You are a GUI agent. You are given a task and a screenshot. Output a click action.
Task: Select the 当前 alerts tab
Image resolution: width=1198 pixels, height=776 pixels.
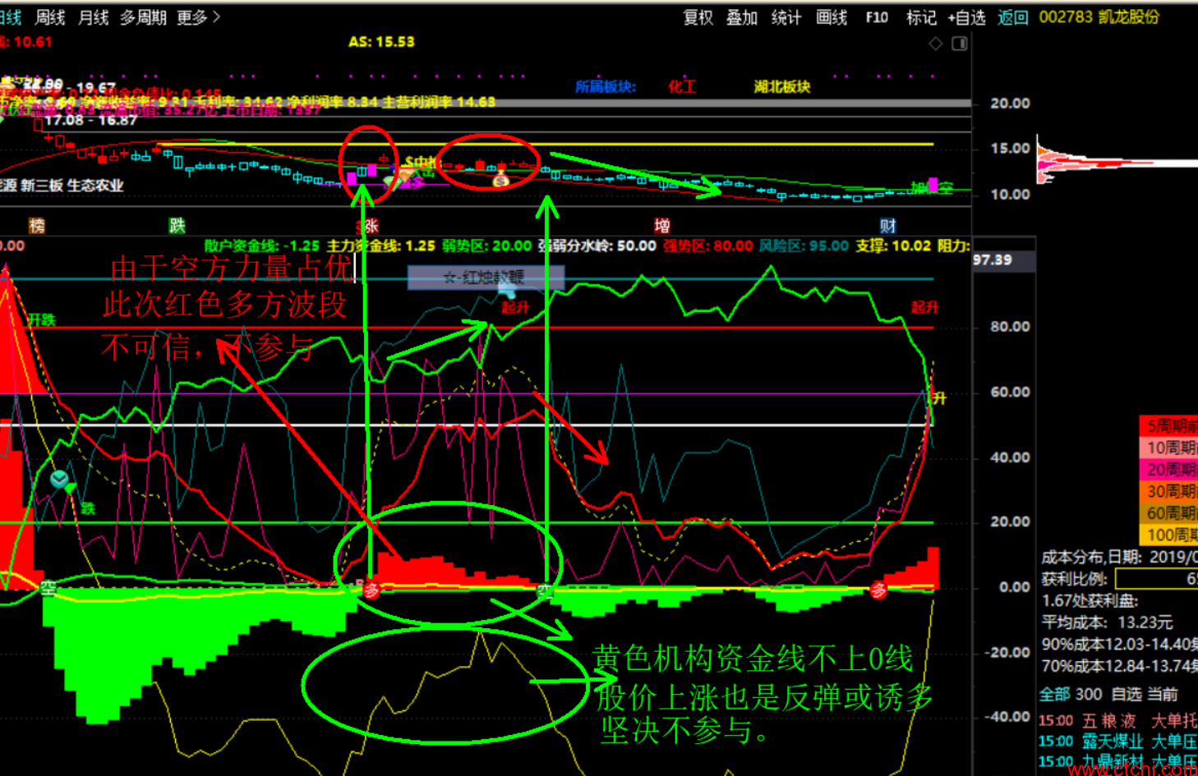pyautogui.click(x=1163, y=695)
